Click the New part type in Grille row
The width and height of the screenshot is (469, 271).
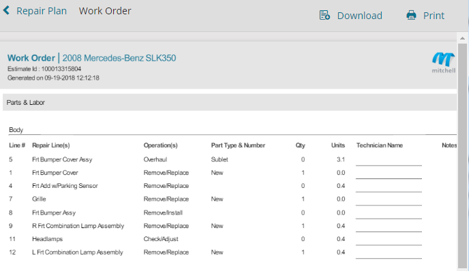click(217, 199)
